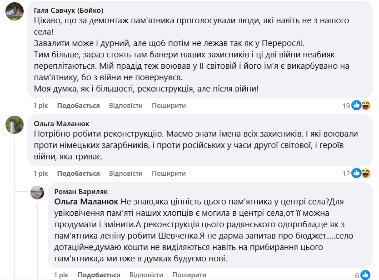Click the laughing emoji on Ольга Маланюк's comment
The image size is (379, 280).
(x=365, y=173)
